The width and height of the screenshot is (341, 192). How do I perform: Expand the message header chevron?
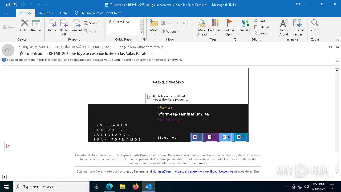337,61
